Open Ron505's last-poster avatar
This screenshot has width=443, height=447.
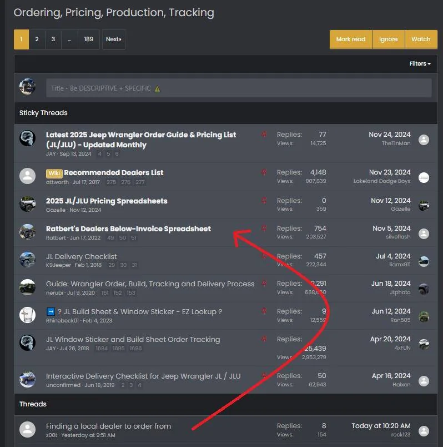(424, 317)
